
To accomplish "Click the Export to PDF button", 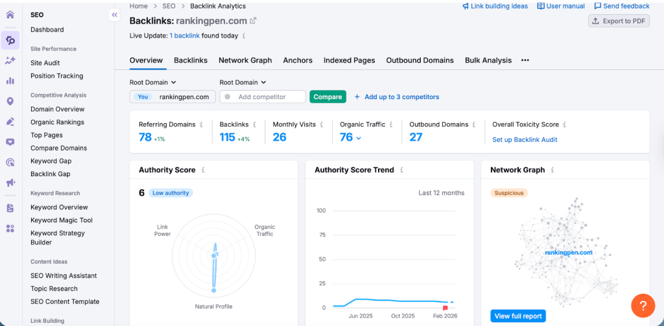I will pos(619,21).
